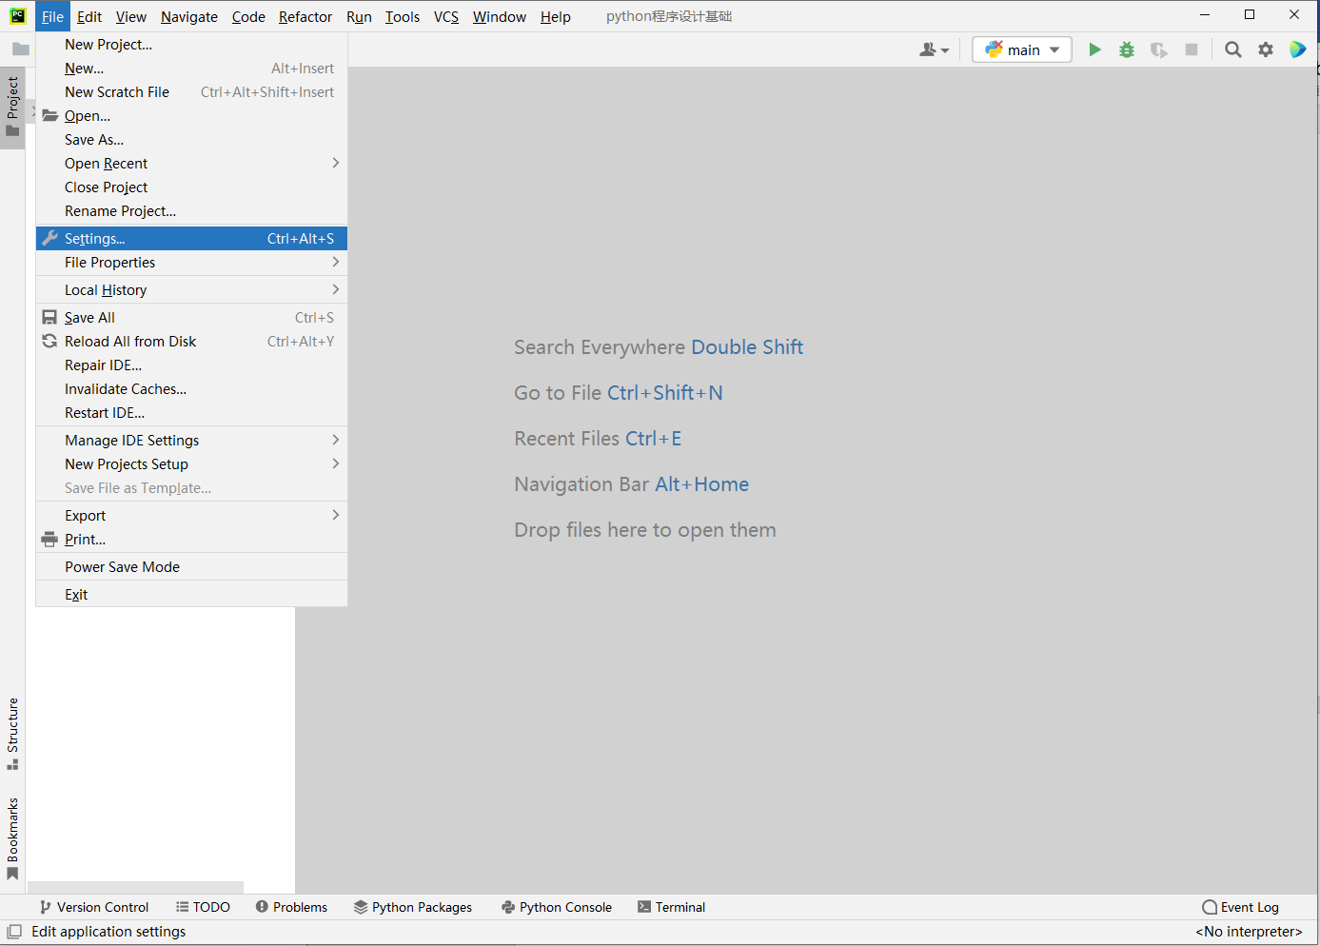The width and height of the screenshot is (1320, 946).
Task: Click the Search Everywhere Double Shift shortcut link
Action: tap(747, 346)
